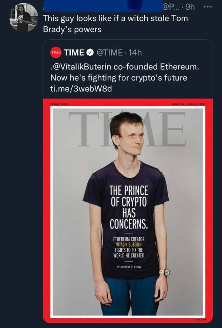Open the tweet author's profile picture
The height and width of the screenshot is (328, 222).
coord(23,17)
